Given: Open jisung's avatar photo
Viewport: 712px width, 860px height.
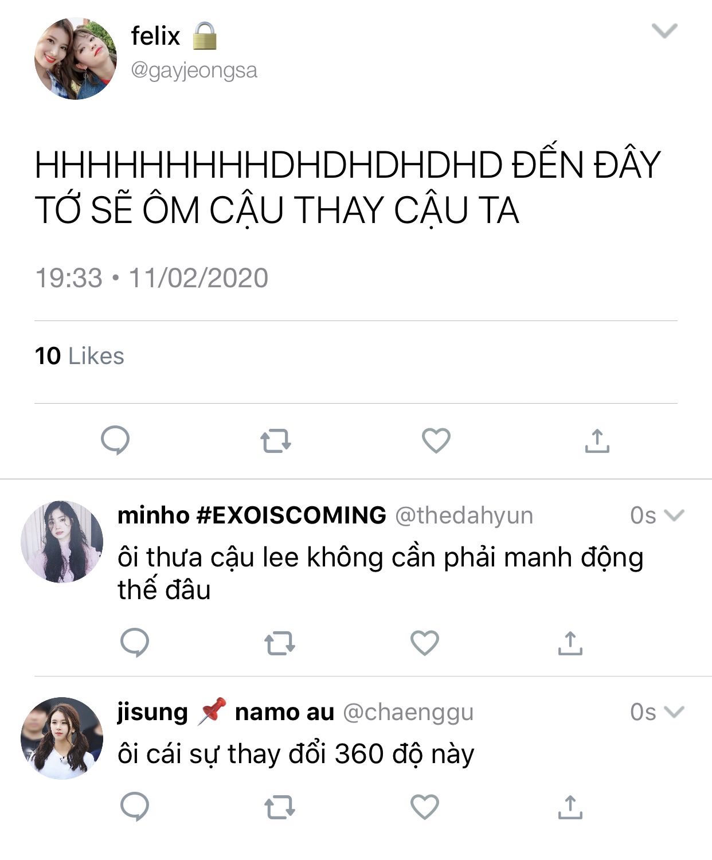Looking at the screenshot, I should (x=62, y=738).
